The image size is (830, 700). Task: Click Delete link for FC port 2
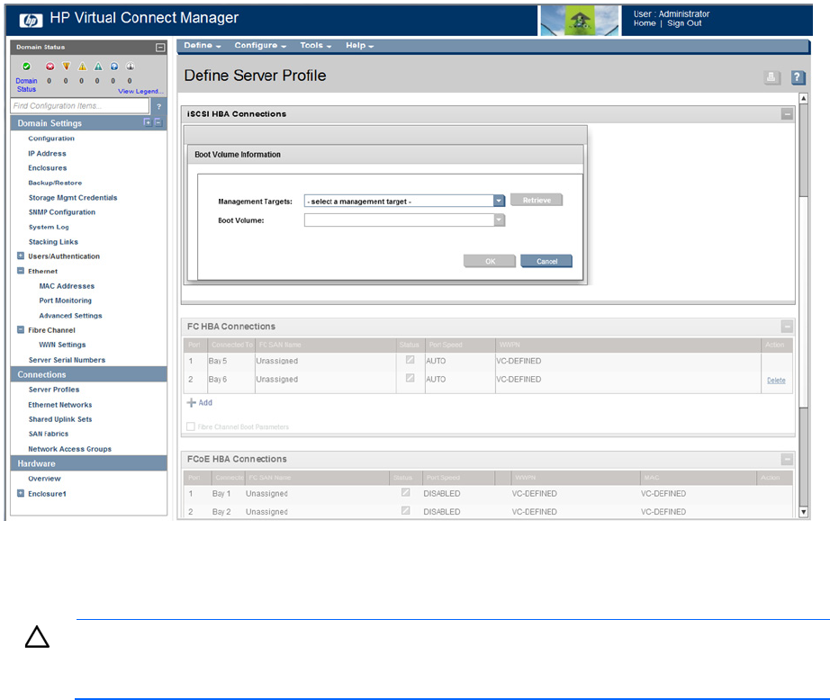coord(775,381)
